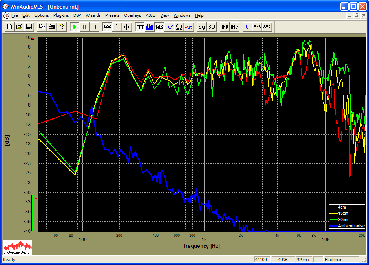Image resolution: width=369 pixels, height=265 pixels.
Task: Start measurement with the green play button
Action: [75, 27]
